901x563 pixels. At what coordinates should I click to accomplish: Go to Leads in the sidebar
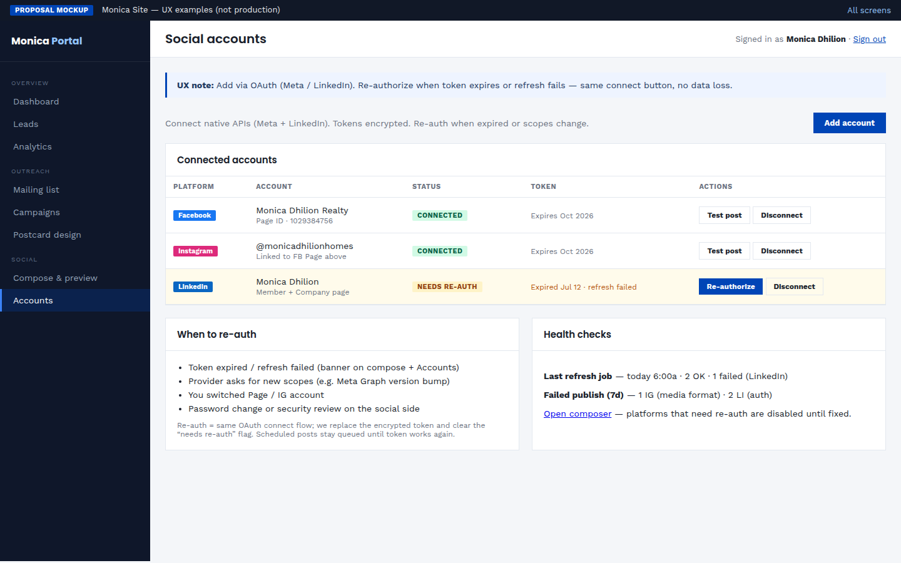click(x=75, y=124)
